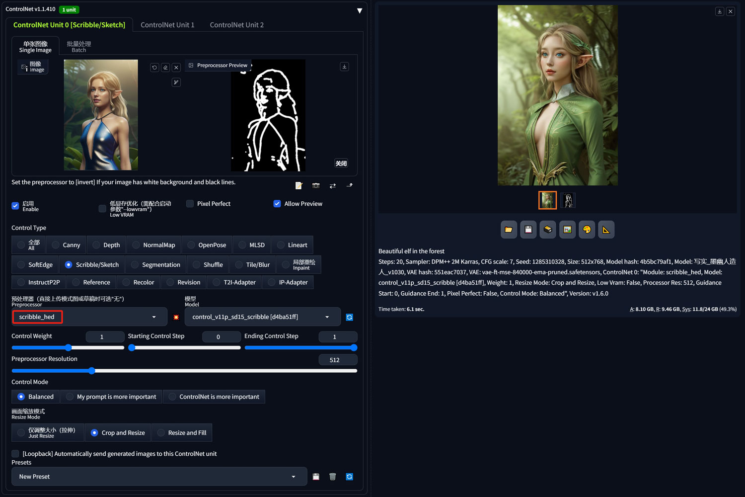The height and width of the screenshot is (497, 745).
Task: Download the preprocessor preview image
Action: [344, 67]
